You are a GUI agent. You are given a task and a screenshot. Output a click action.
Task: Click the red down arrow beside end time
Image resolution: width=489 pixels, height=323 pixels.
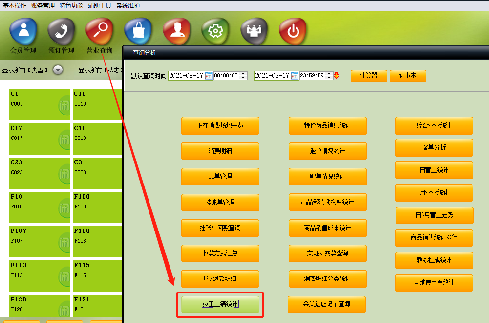337,75
